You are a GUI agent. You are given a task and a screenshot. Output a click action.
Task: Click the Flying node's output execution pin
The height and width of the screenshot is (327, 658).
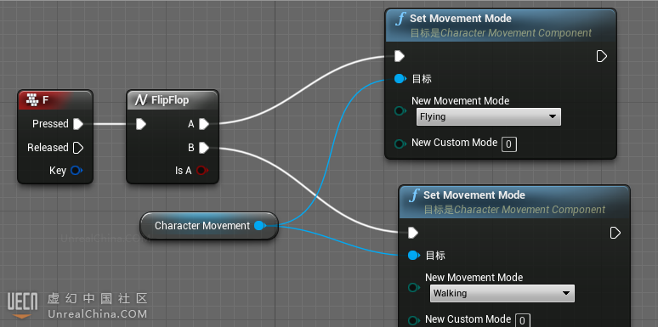[x=602, y=56]
